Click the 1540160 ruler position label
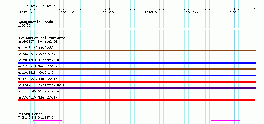 [x=151, y=12]
